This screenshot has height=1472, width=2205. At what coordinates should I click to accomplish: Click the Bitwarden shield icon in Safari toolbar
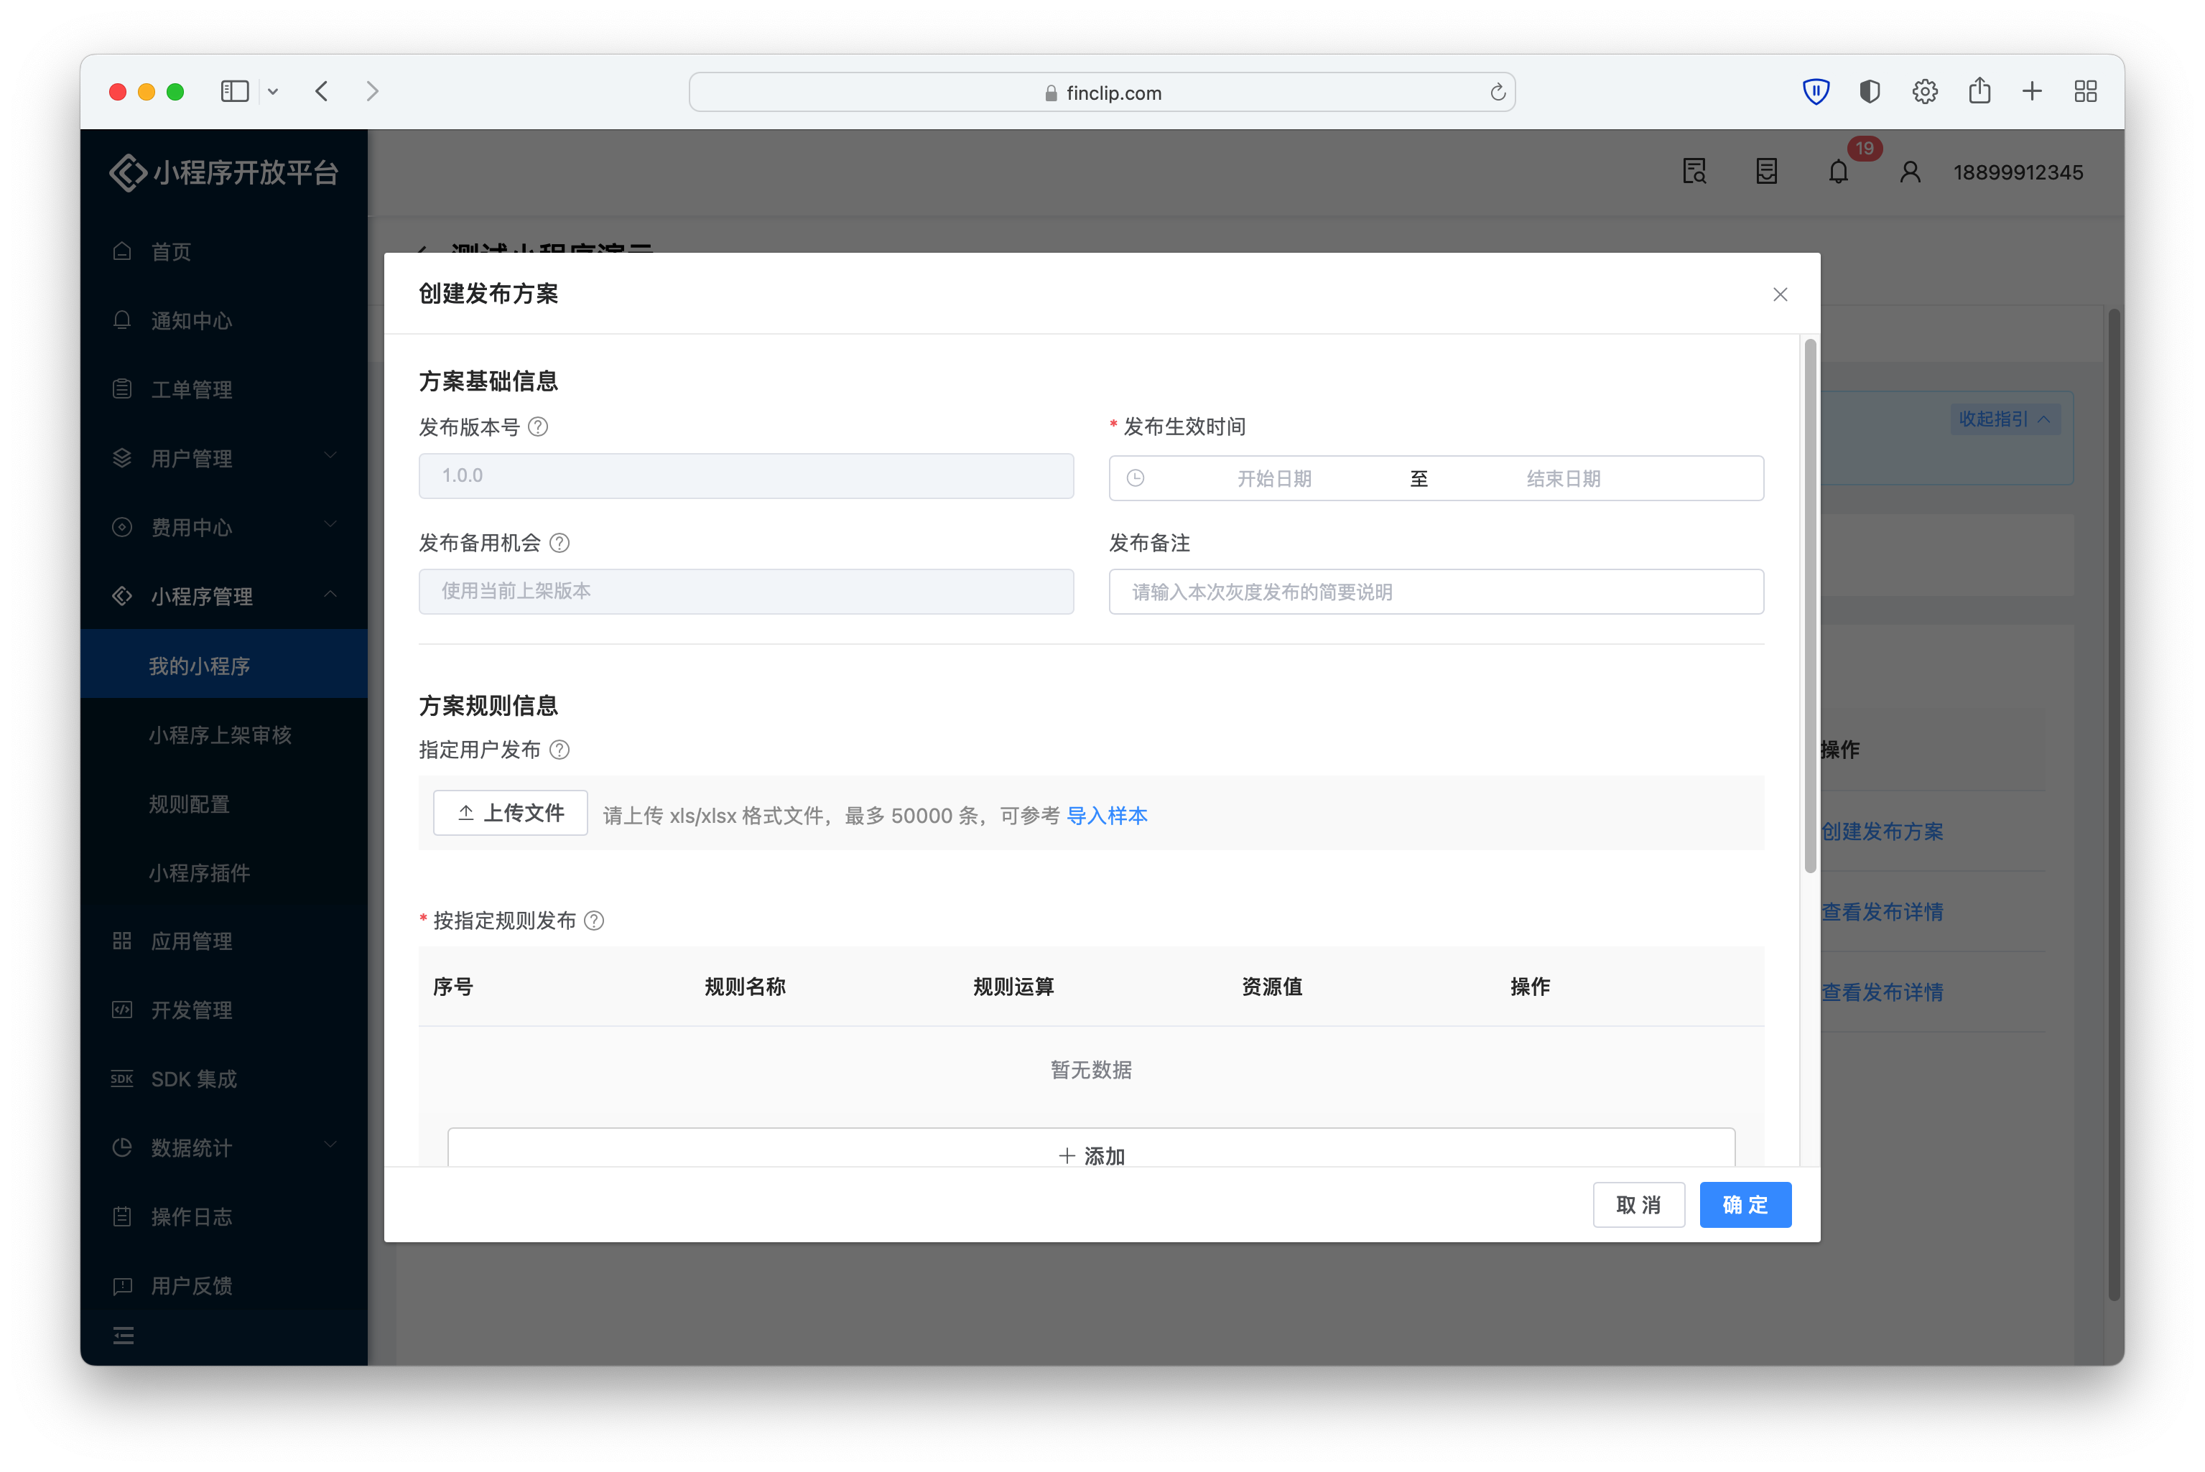pyautogui.click(x=1815, y=91)
